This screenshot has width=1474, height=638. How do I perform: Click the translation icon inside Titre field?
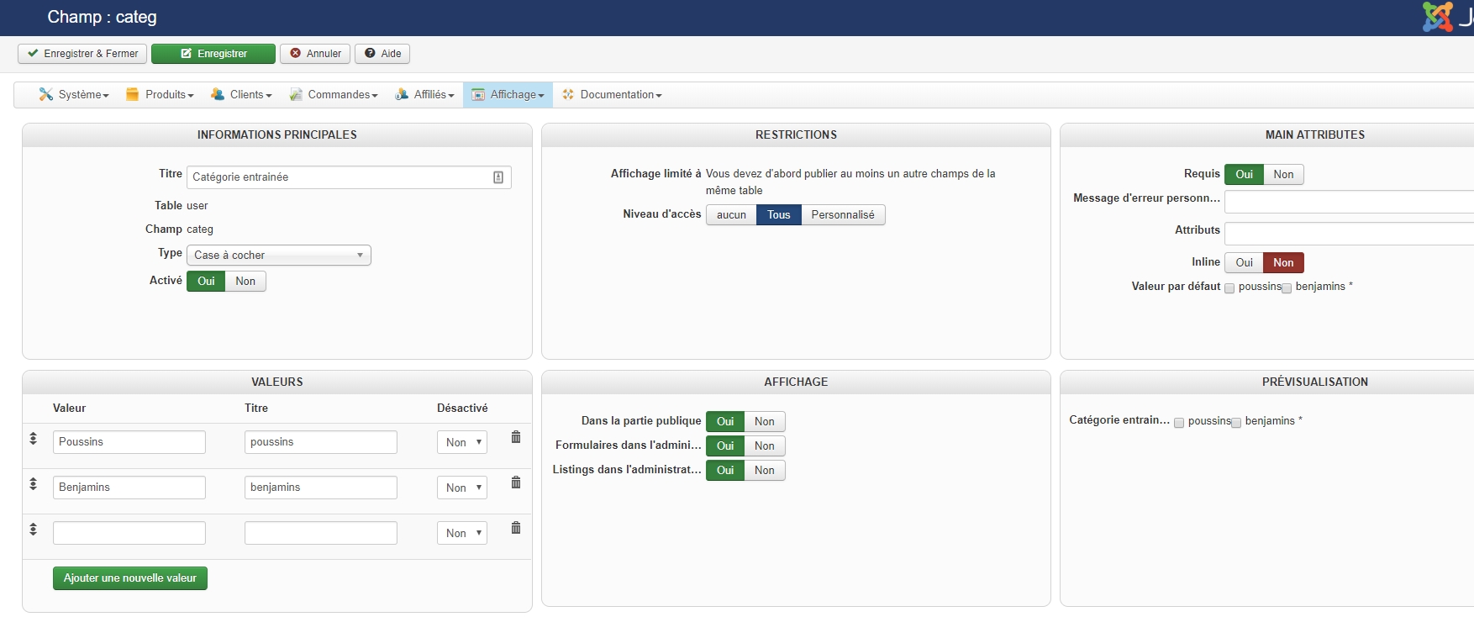[498, 177]
